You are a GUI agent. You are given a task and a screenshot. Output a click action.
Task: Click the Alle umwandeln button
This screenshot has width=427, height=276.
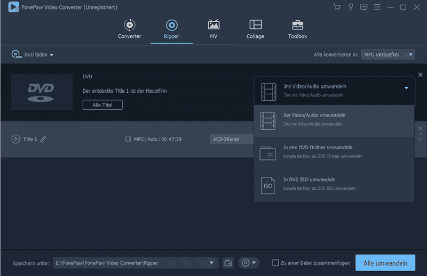coord(385,263)
